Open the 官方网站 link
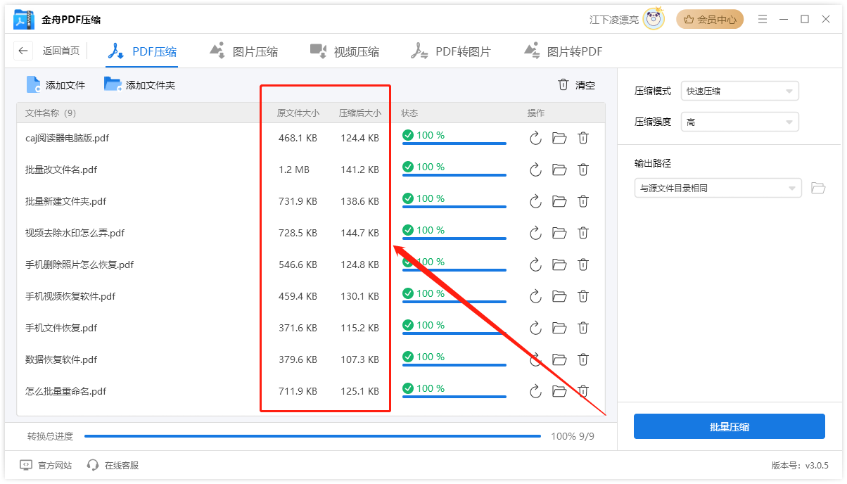This screenshot has height=484, width=847. 46,465
